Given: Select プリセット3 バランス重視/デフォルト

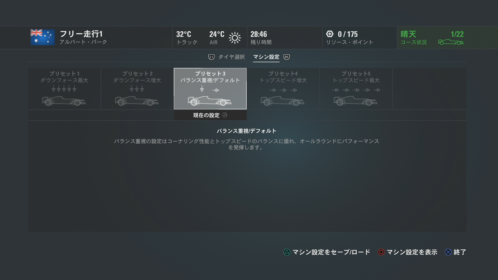Looking at the screenshot, I should pos(210,89).
